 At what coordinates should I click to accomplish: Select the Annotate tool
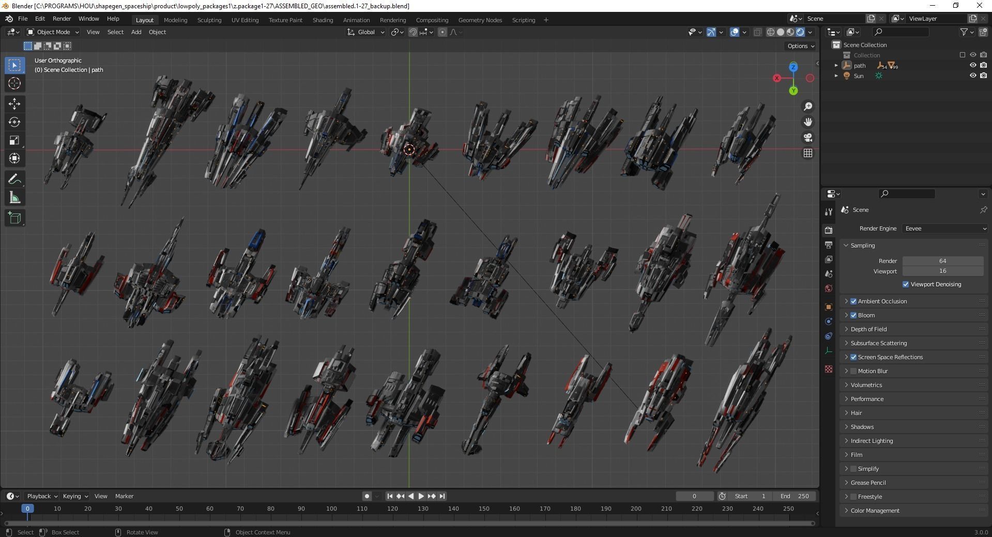pyautogui.click(x=14, y=179)
